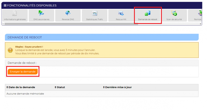Switch to Statistiques Trafic label
Viewport: 207px width, 110px height.
coord(94,19)
